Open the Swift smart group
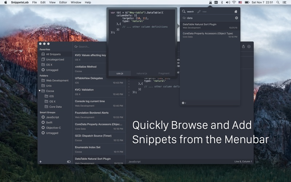 [x=49, y=122]
